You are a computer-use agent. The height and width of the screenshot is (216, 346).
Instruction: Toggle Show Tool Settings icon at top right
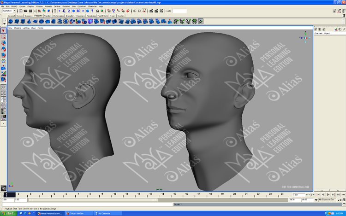point(339,11)
